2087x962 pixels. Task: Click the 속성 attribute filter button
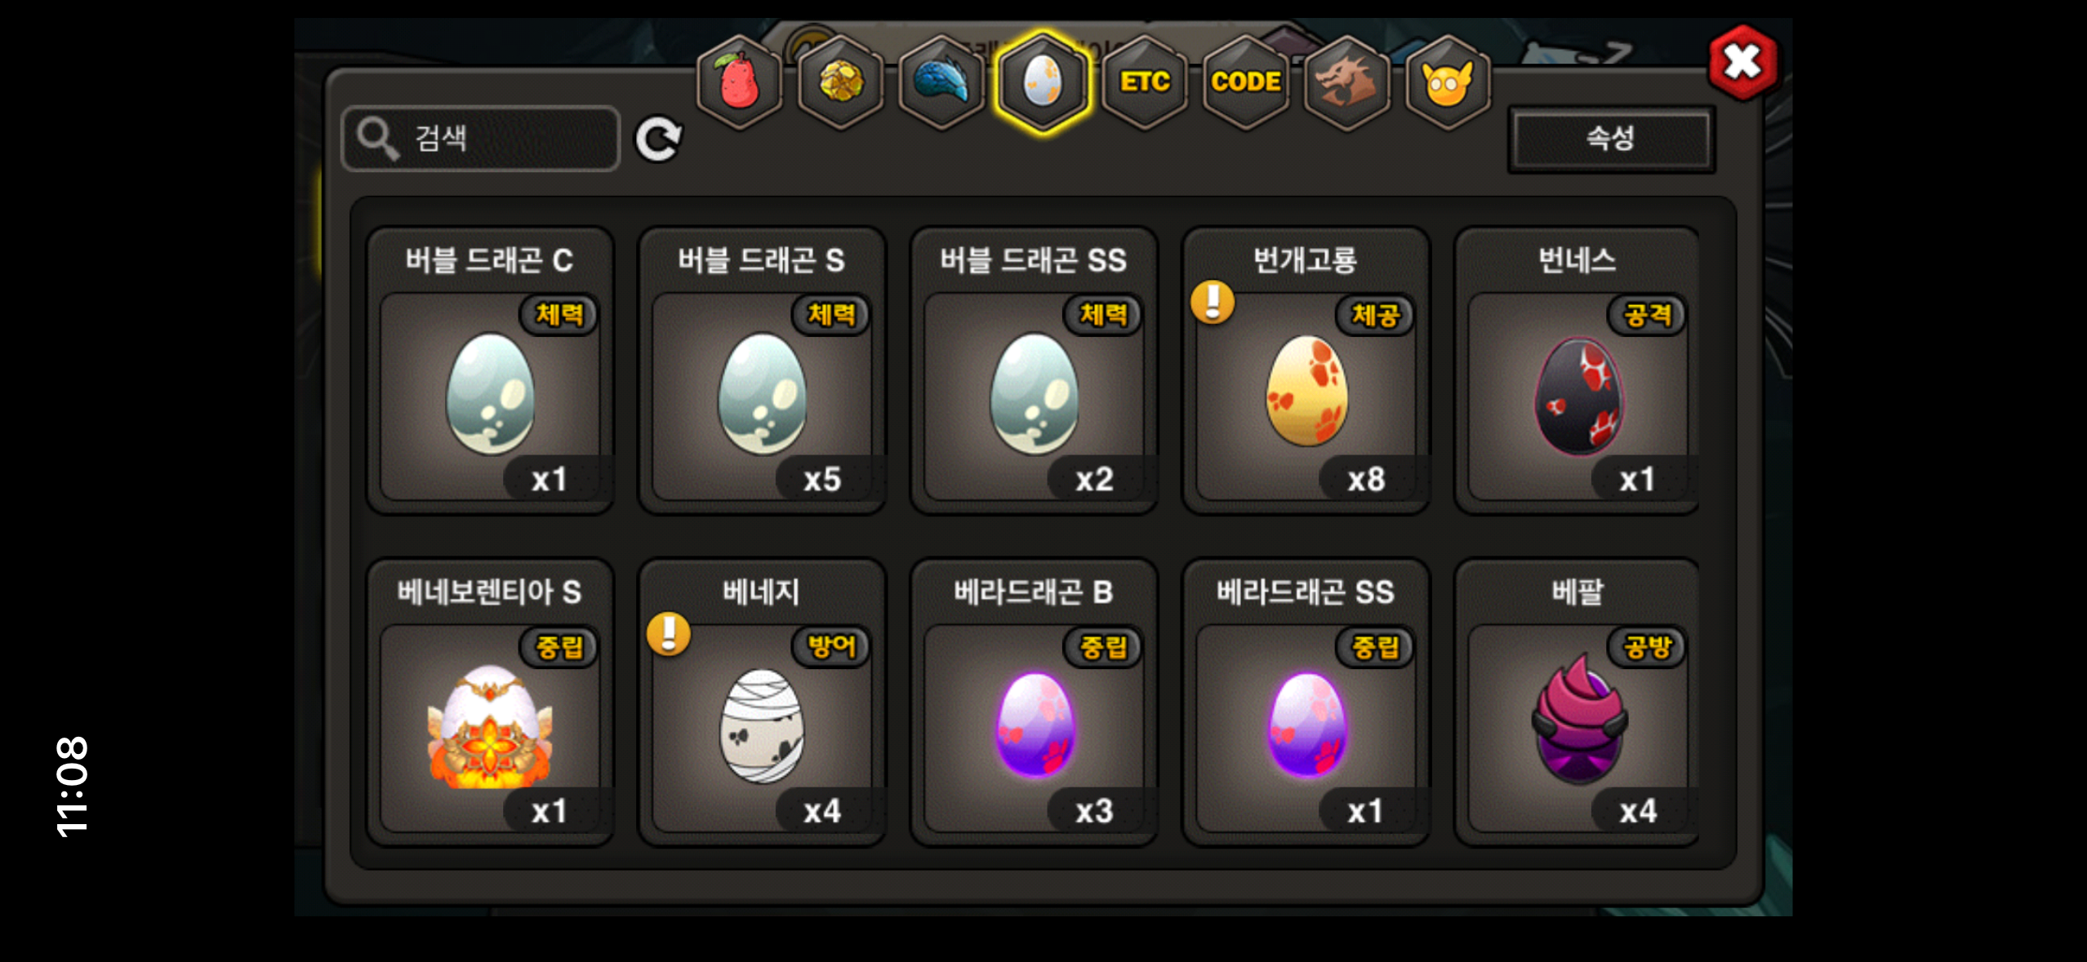coord(1611,139)
